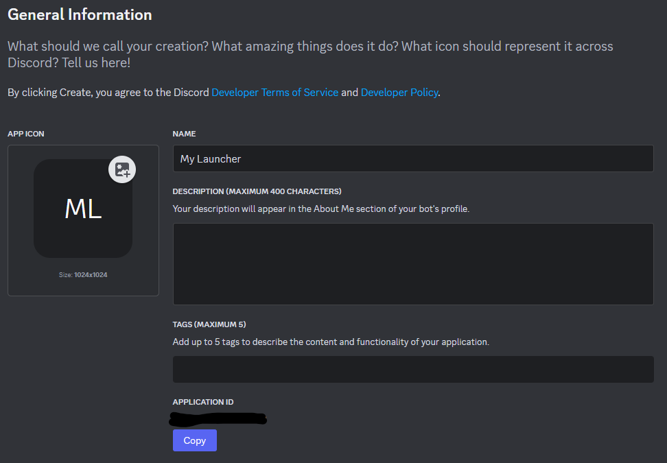Click the Name field containing My Launcher

(x=413, y=158)
